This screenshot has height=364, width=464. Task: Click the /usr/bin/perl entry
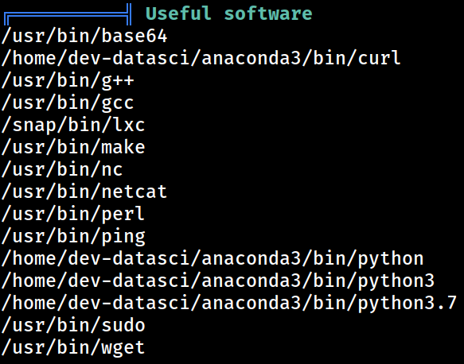coord(73,215)
